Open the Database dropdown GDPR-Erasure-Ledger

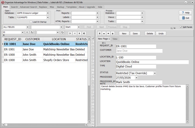pyautogui.click(x=48, y=13)
